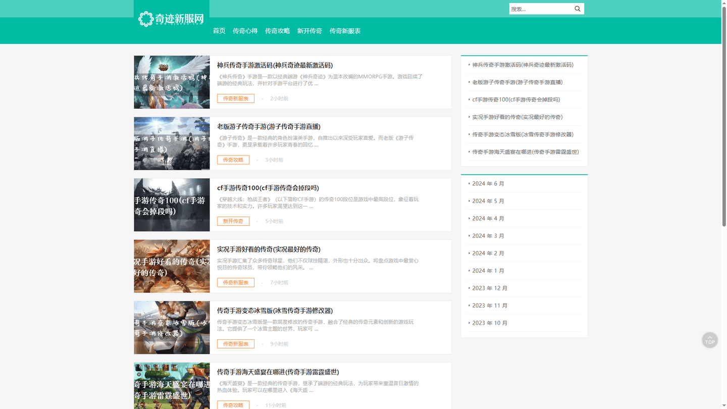727x409 pixels.
Task: Open the 2023 年 11 月 archive
Action: pos(490,305)
